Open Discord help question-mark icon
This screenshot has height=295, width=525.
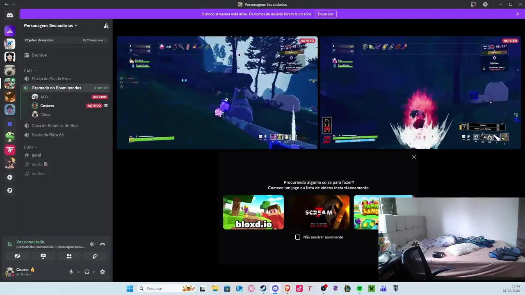pos(485,5)
